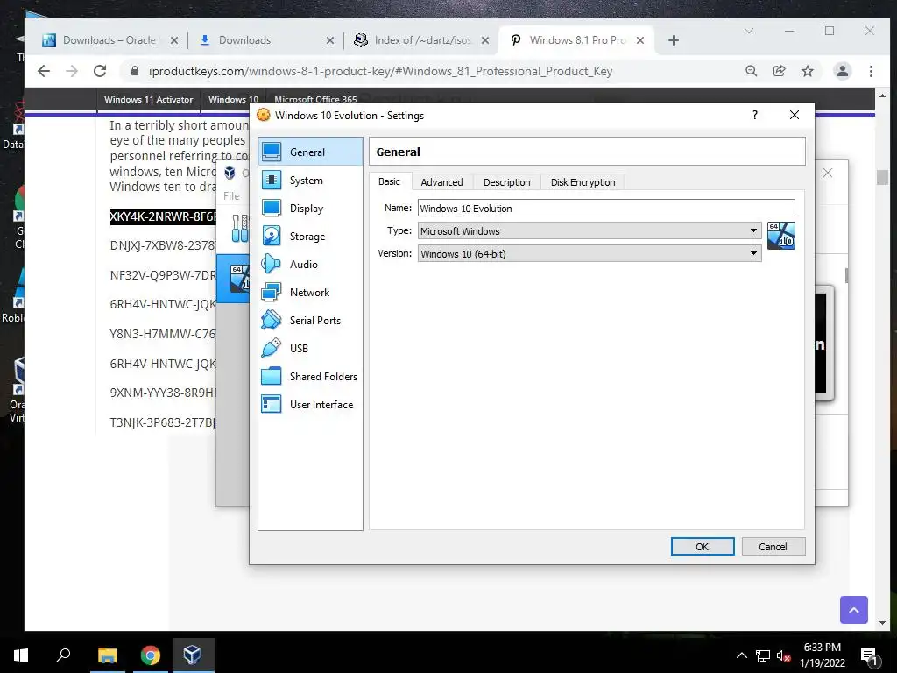The image size is (897, 673).
Task: Switch to the Advanced tab
Action: (441, 182)
